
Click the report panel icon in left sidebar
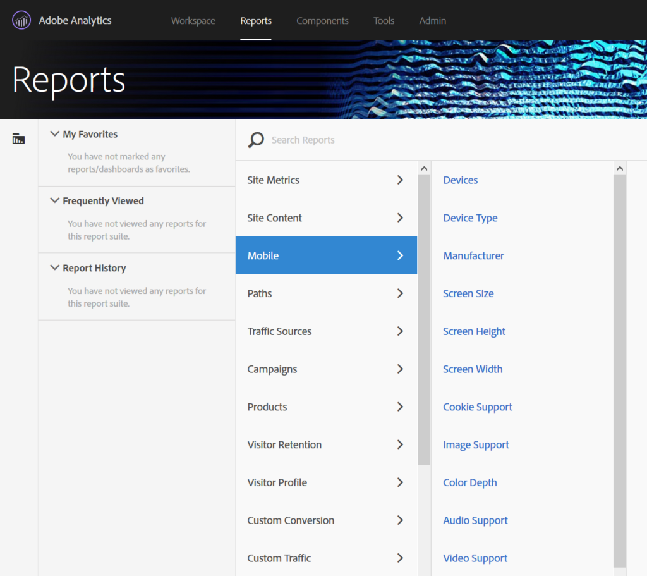tap(18, 139)
